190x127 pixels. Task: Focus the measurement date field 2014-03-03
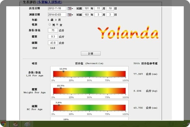[x=57, y=15]
